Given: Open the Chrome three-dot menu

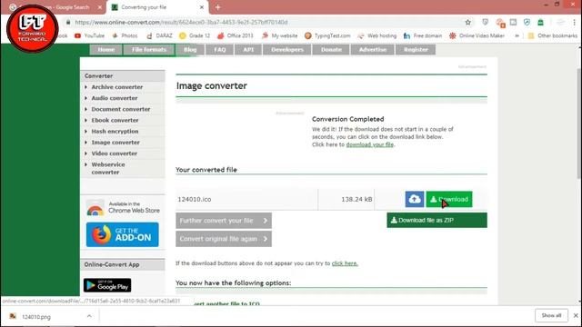Looking at the screenshot, I should pos(574,22).
